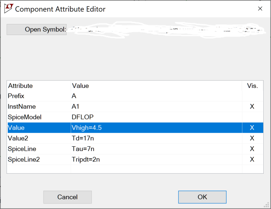Toggle visibility X for Value row

click(252, 128)
